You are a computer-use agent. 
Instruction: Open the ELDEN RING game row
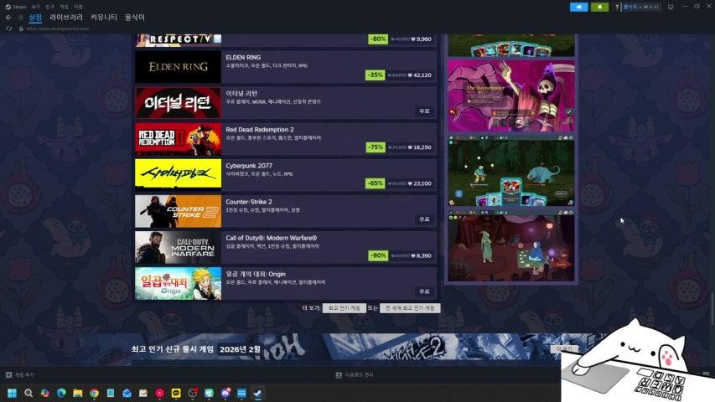(286, 66)
